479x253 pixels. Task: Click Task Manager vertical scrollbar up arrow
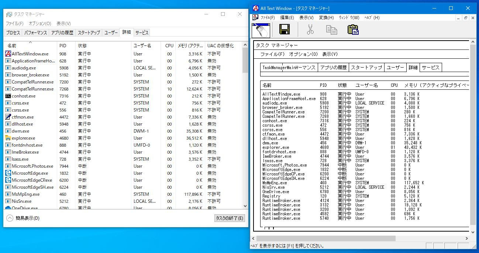(245, 45)
